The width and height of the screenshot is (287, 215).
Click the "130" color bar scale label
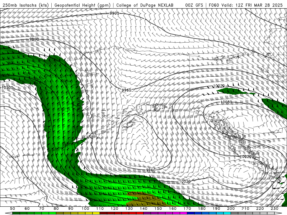pyautogui.click(x=129, y=209)
